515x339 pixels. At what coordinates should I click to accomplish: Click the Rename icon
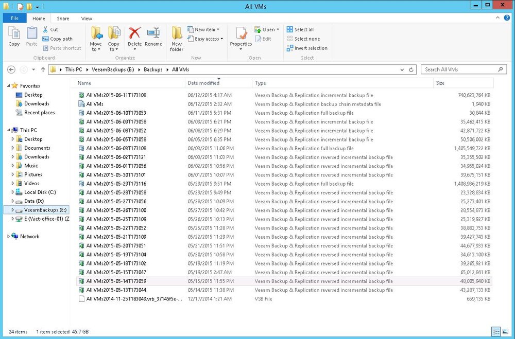(x=153, y=33)
